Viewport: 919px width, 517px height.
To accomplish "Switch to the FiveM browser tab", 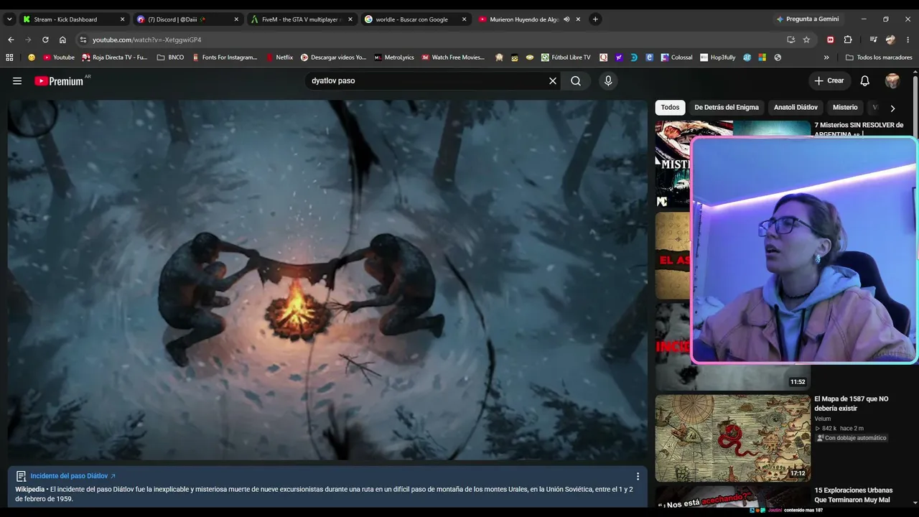I will (x=302, y=19).
